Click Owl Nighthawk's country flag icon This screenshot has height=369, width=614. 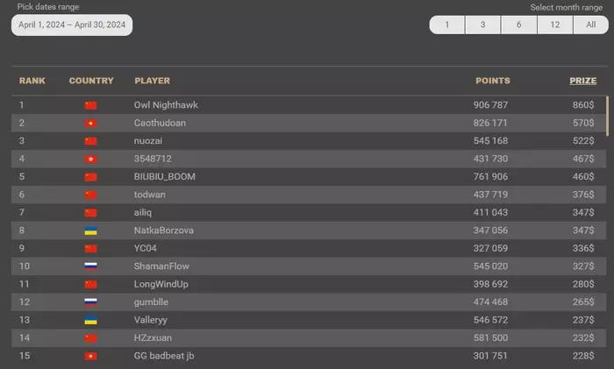(90, 105)
